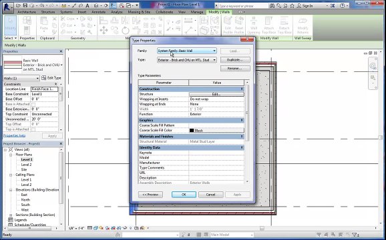This screenshot has height=240, width=386.
Task: Switch to the Collaborate ribbon tab
Action: pos(164,12)
